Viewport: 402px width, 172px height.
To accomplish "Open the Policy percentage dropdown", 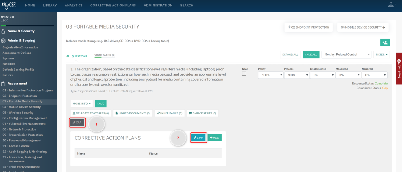I will (271, 75).
